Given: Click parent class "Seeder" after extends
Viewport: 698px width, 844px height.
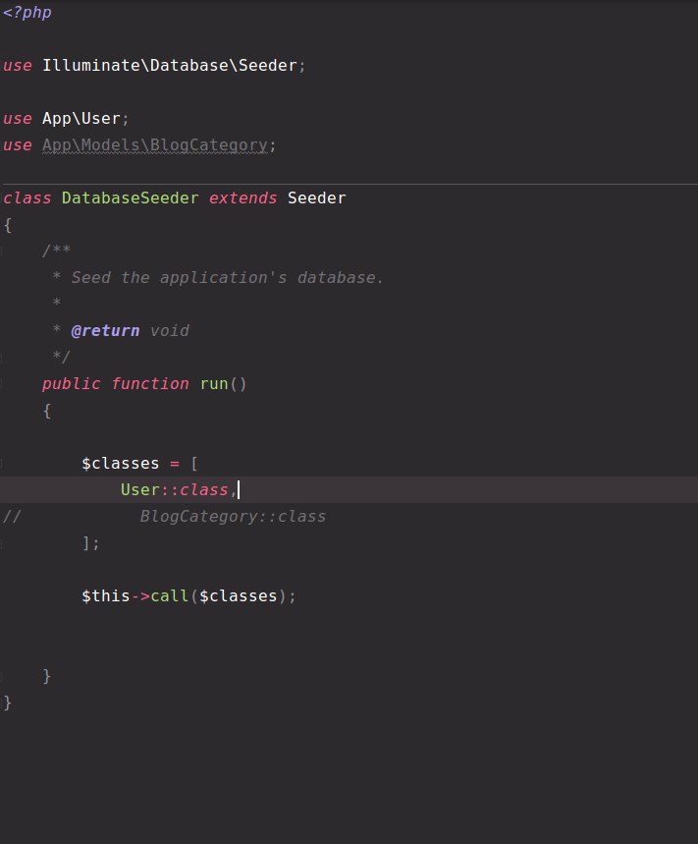Looking at the screenshot, I should pos(317,198).
